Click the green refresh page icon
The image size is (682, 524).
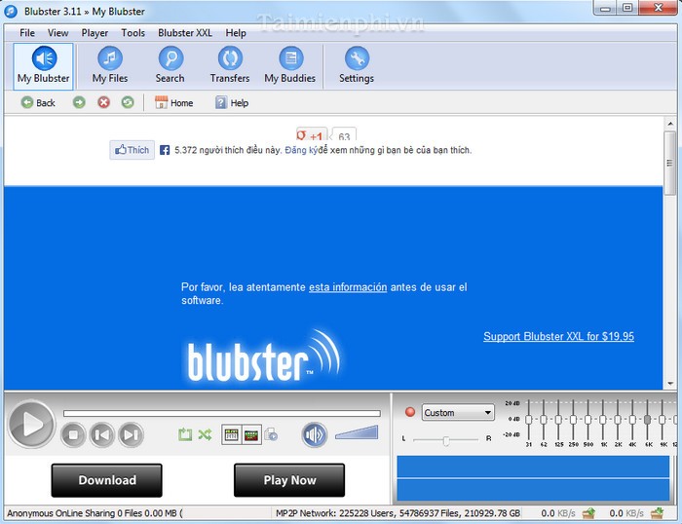tap(128, 102)
